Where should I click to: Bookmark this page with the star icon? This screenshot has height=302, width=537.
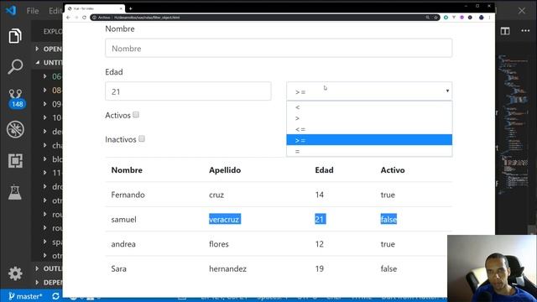pos(435,18)
